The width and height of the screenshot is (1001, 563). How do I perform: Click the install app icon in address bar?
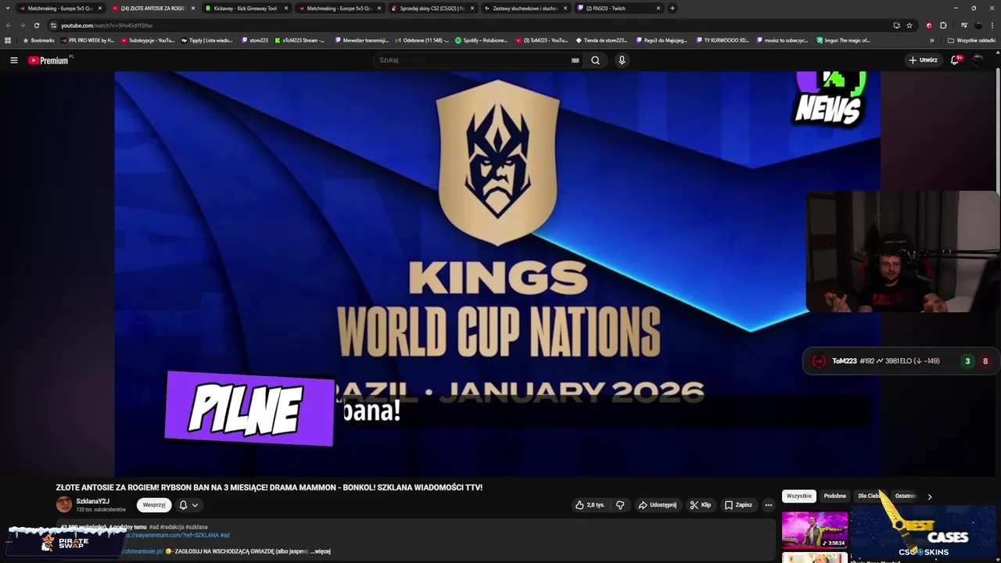click(896, 25)
